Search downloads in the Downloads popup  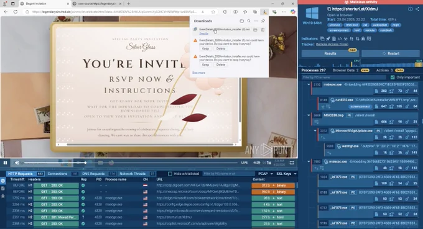(x=249, y=21)
